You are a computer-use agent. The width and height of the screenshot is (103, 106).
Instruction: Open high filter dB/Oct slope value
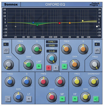click(97, 44)
